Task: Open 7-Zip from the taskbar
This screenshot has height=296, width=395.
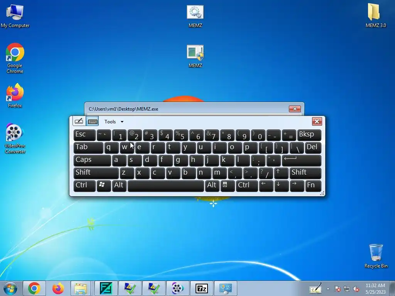Action: point(201,288)
